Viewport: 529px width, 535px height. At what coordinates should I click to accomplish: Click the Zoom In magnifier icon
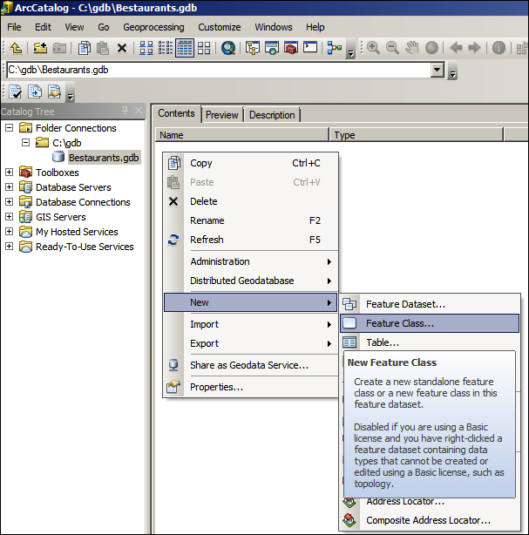point(373,48)
